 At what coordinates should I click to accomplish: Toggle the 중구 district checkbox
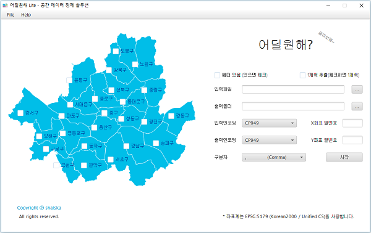(104, 113)
